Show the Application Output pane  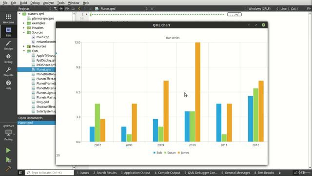click(136, 173)
